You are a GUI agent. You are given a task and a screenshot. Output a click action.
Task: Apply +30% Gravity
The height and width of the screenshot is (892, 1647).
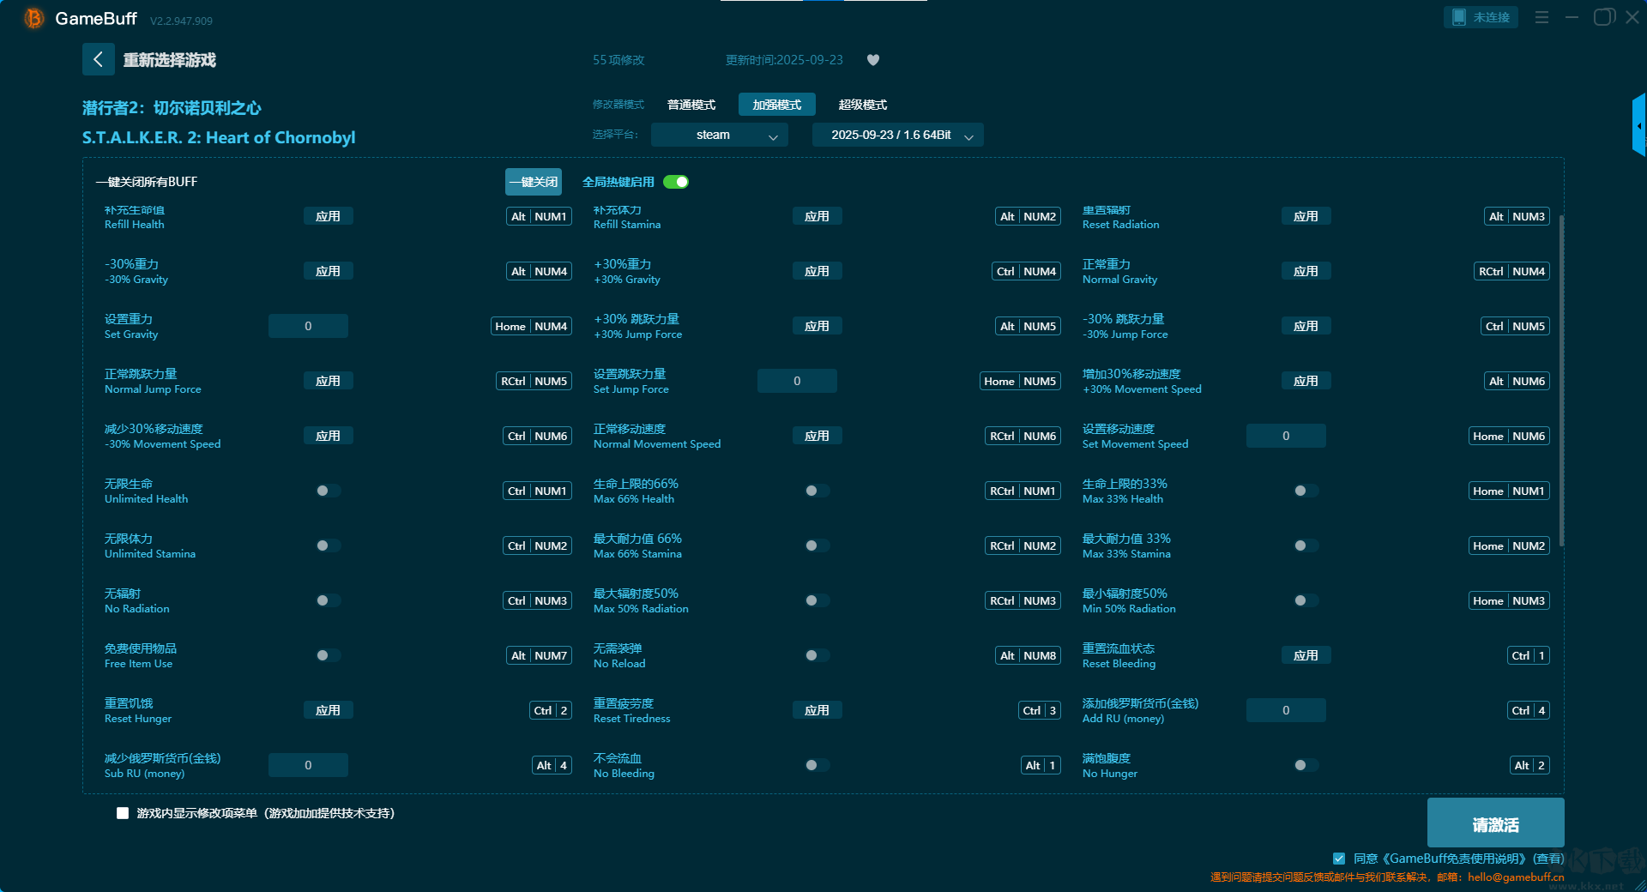pos(817,271)
